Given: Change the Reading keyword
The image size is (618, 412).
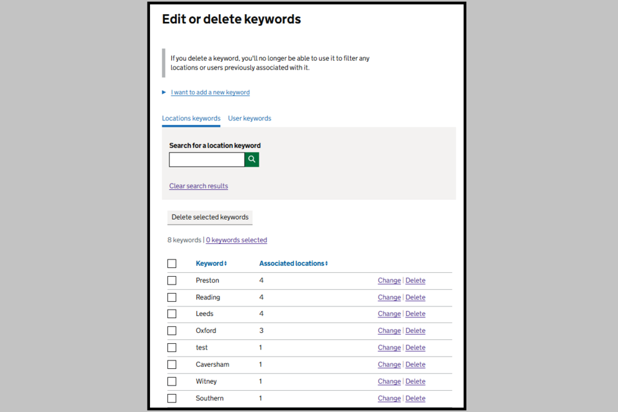Looking at the screenshot, I should click(389, 297).
